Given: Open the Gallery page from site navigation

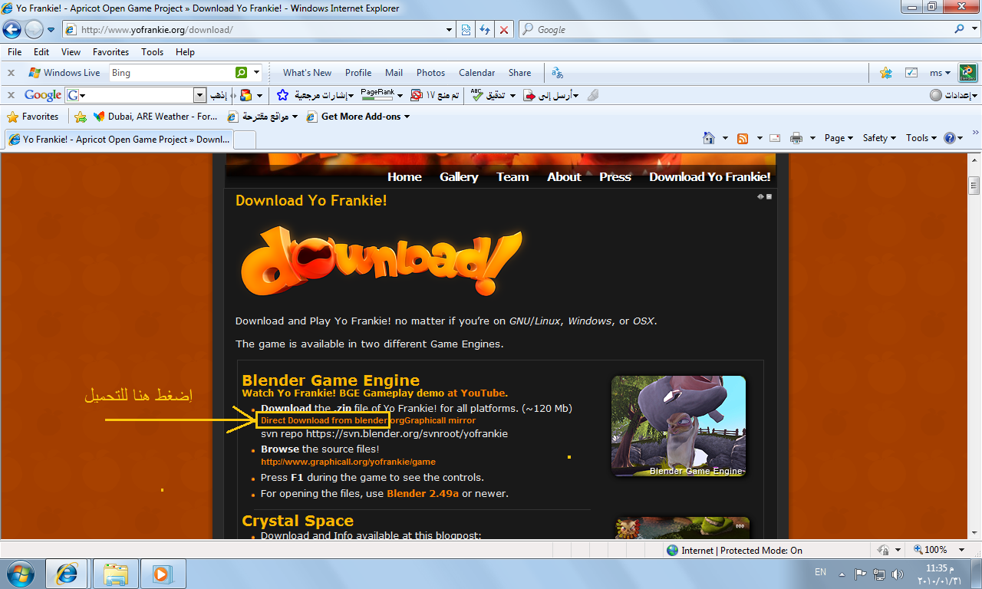Looking at the screenshot, I should click(459, 176).
